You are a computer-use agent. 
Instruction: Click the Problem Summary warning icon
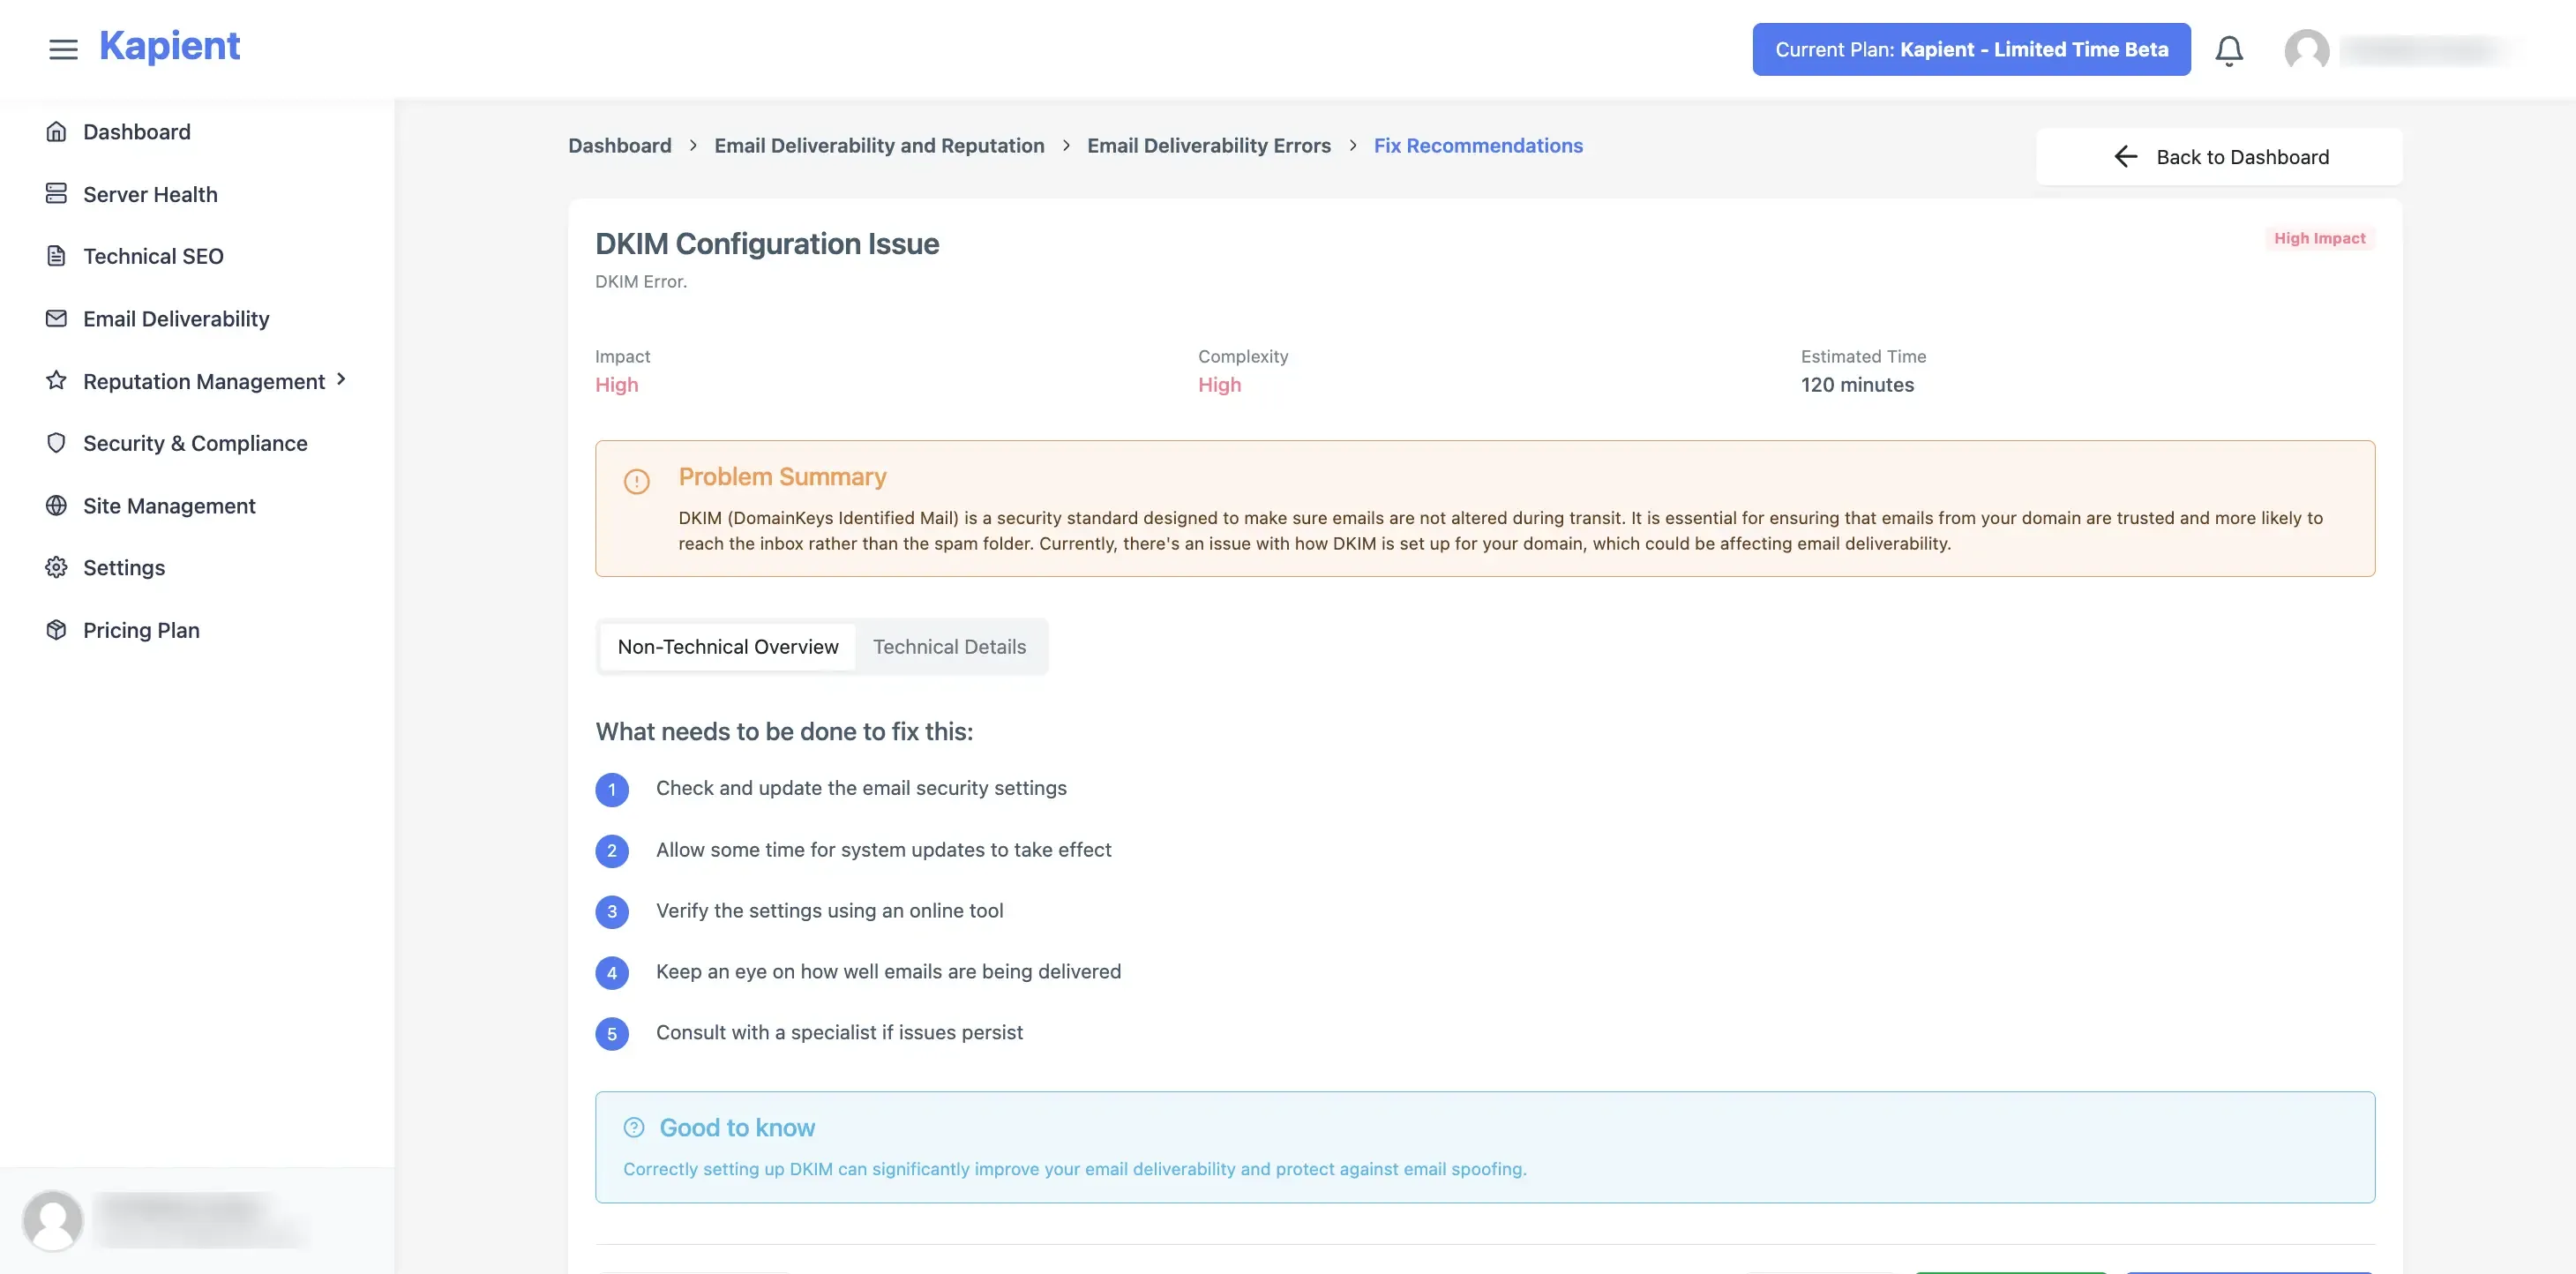tap(637, 481)
